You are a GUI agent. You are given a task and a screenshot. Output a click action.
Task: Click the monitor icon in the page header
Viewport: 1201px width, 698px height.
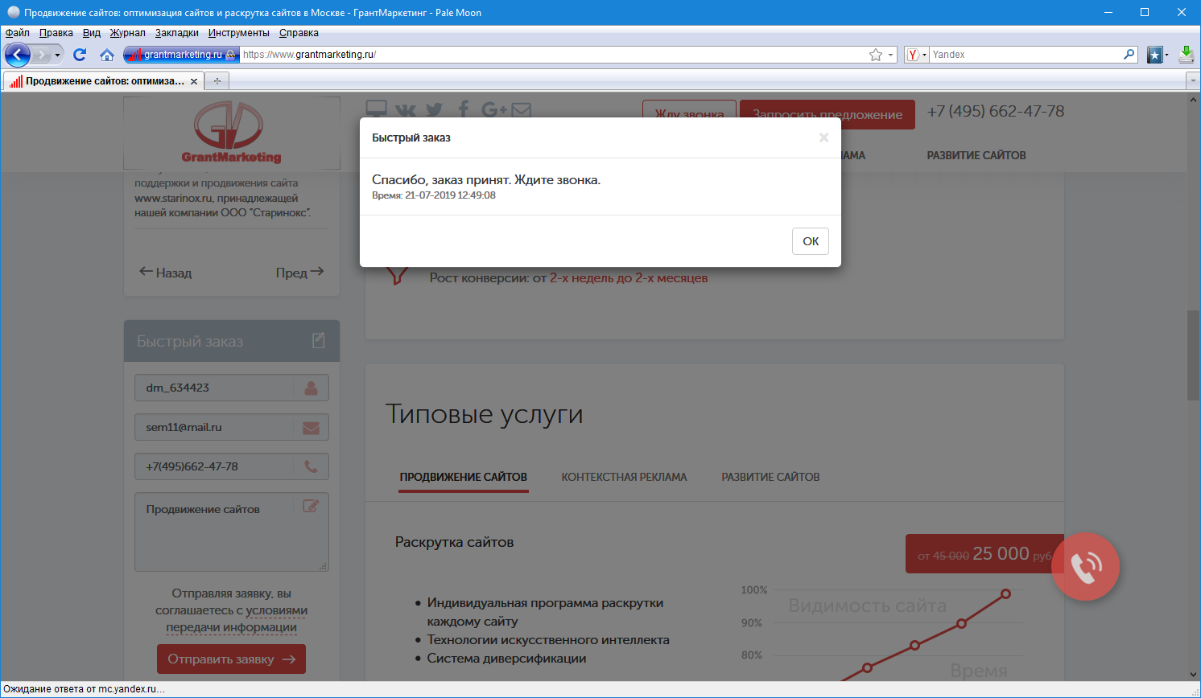coord(376,109)
